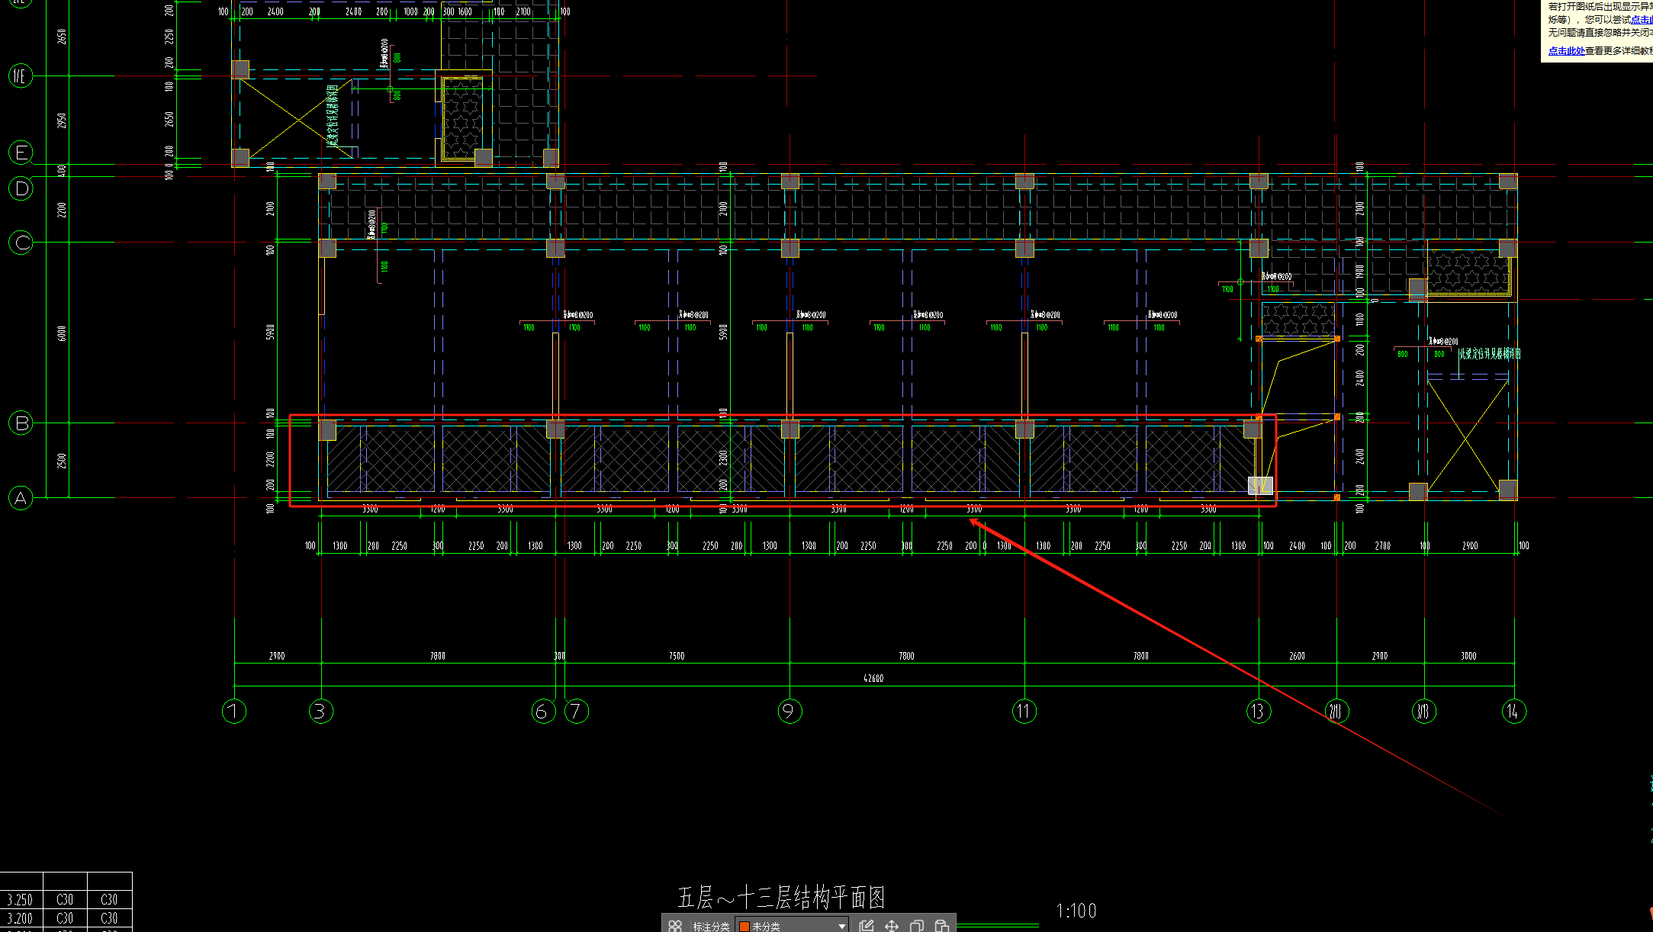Click axis bubble E on the left
The width and height of the screenshot is (1653, 932).
tap(21, 152)
